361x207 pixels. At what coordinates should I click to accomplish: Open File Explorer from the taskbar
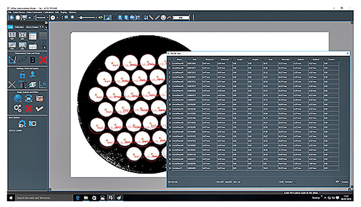(86, 198)
